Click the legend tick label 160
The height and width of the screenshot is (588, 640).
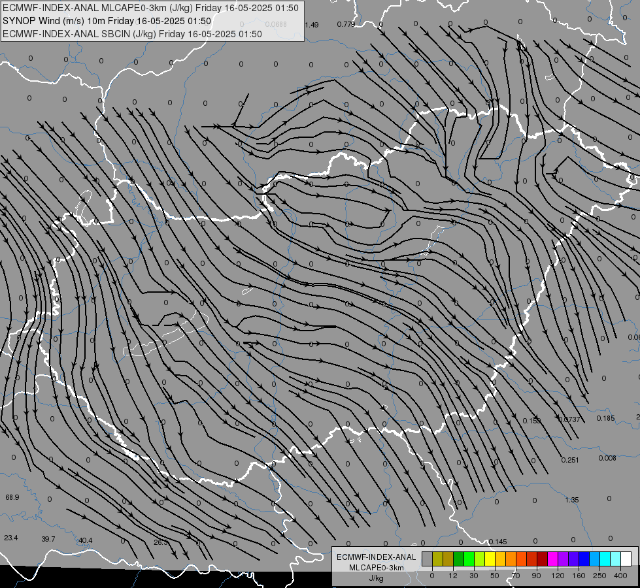[579, 576]
